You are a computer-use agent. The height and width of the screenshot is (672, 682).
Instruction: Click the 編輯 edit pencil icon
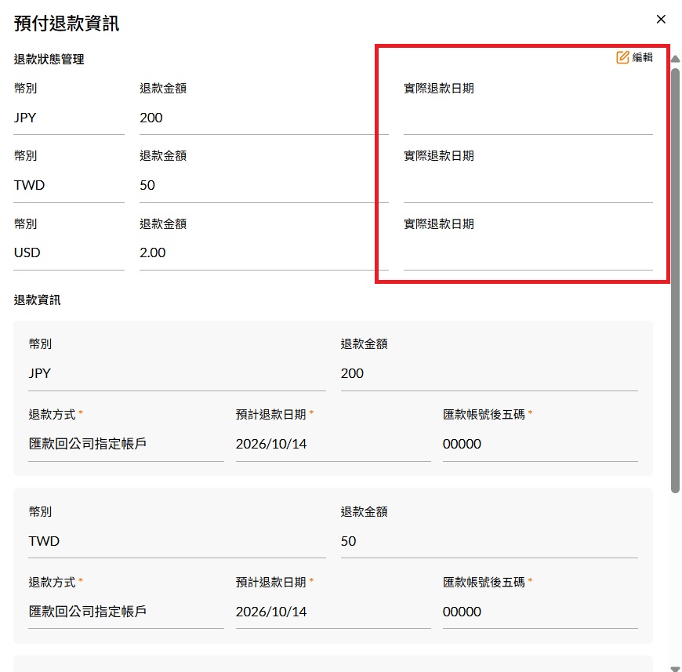click(x=622, y=57)
